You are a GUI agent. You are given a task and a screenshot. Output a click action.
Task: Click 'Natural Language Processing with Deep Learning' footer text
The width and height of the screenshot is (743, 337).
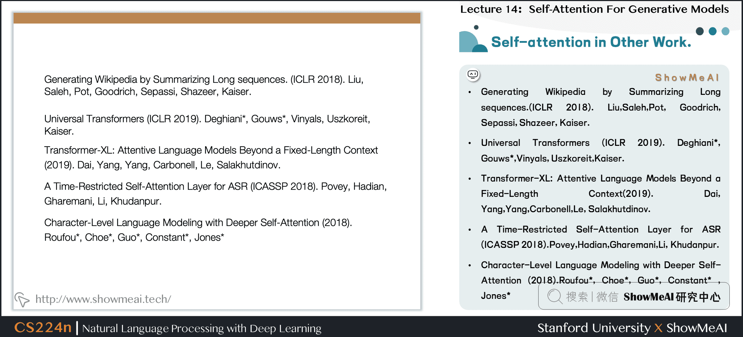[202, 328]
